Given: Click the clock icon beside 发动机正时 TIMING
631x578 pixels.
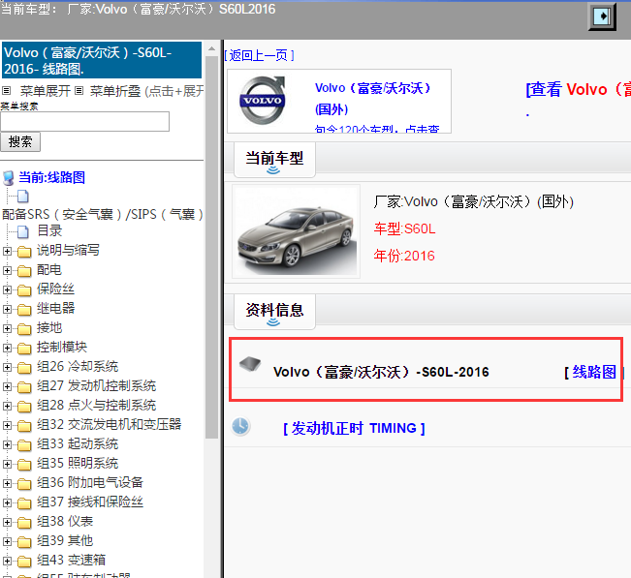Looking at the screenshot, I should (x=240, y=426).
